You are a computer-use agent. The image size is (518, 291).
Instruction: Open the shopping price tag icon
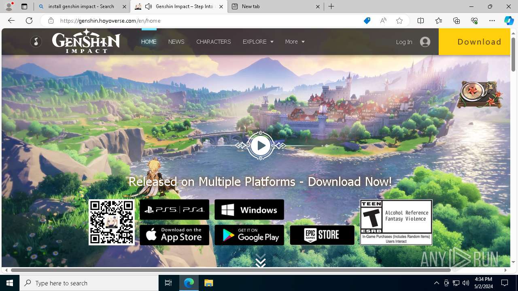pos(367,21)
